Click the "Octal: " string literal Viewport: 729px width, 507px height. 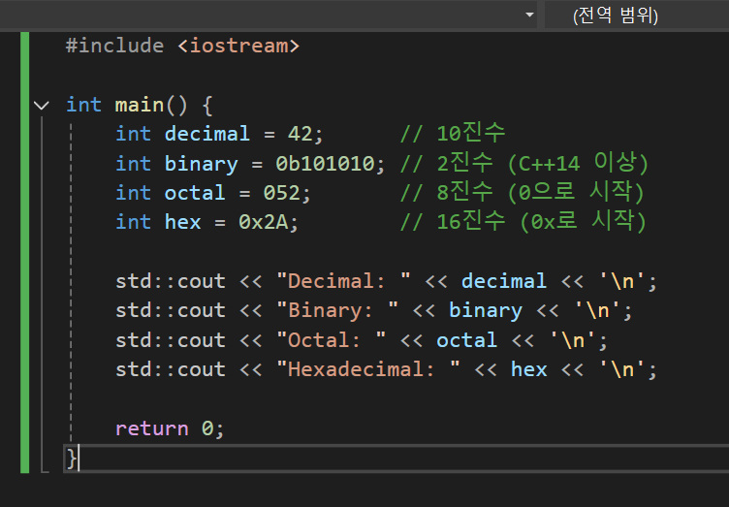[x=331, y=340]
